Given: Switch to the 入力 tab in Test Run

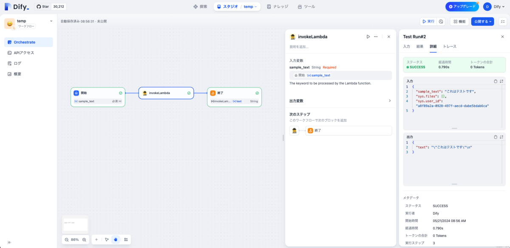Looking at the screenshot, I should pos(406,46).
